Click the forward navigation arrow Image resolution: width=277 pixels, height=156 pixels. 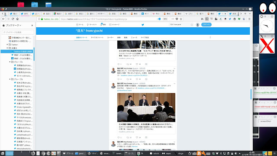point(8,19)
